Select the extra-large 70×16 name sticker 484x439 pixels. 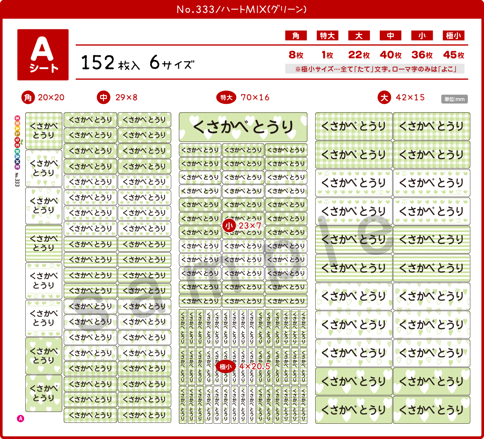pyautogui.click(x=243, y=127)
